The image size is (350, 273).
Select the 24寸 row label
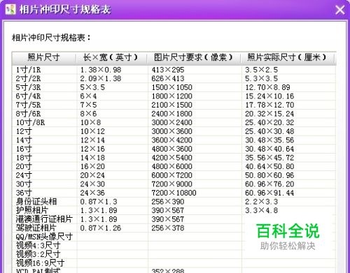point(24,175)
